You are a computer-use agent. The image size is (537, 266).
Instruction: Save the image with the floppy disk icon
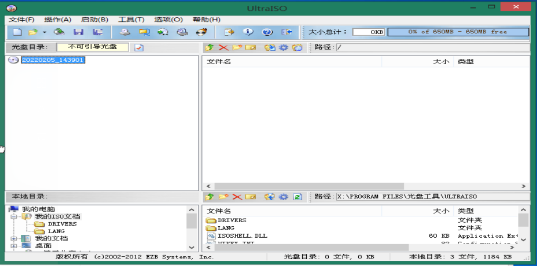[78, 32]
